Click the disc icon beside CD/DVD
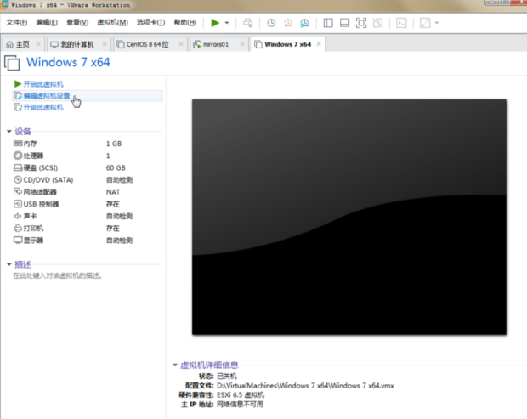The image size is (527, 419). (x=18, y=179)
